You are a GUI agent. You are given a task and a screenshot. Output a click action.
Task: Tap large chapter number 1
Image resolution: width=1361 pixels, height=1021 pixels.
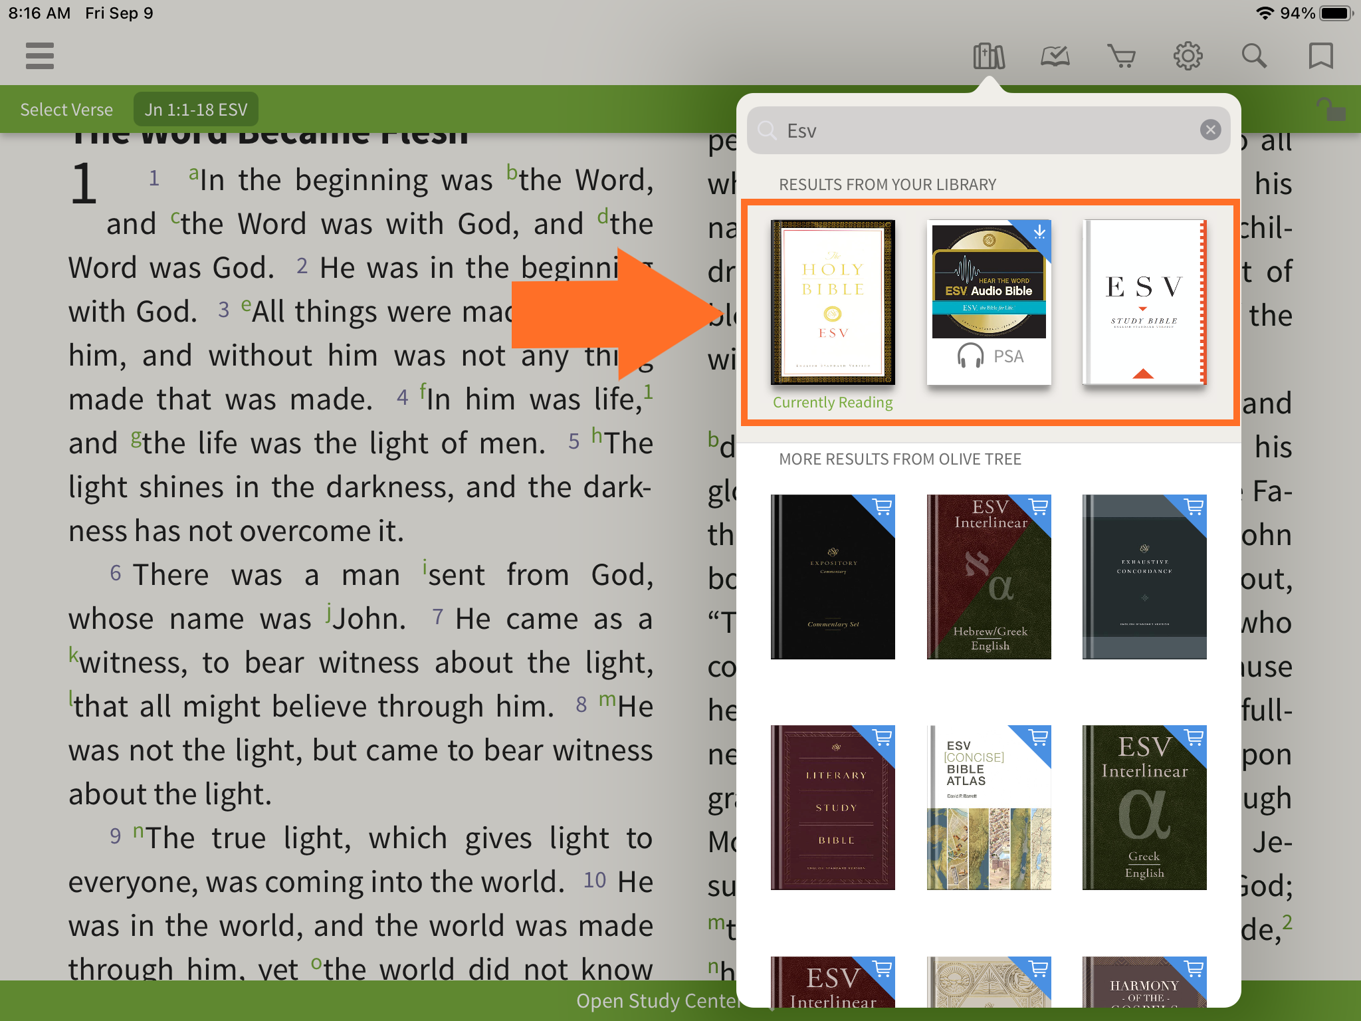coord(84,183)
